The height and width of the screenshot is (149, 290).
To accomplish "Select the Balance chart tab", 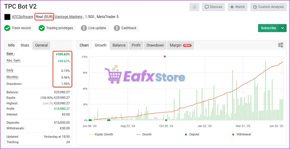I will 119,45.
